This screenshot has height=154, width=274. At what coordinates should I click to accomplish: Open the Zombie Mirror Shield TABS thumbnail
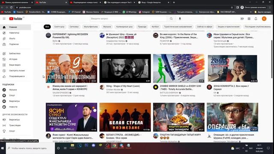(x=179, y=68)
